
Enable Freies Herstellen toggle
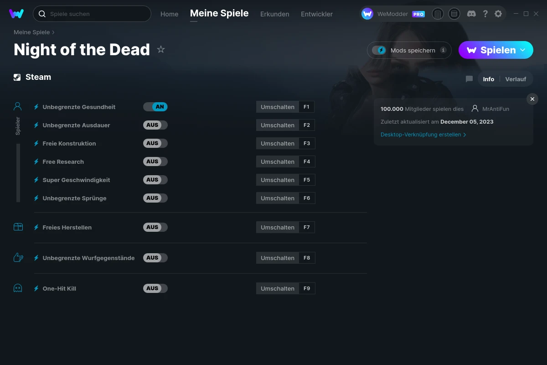[155, 227]
